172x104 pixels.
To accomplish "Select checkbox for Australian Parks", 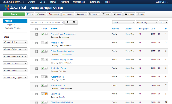I will coord(36,69).
